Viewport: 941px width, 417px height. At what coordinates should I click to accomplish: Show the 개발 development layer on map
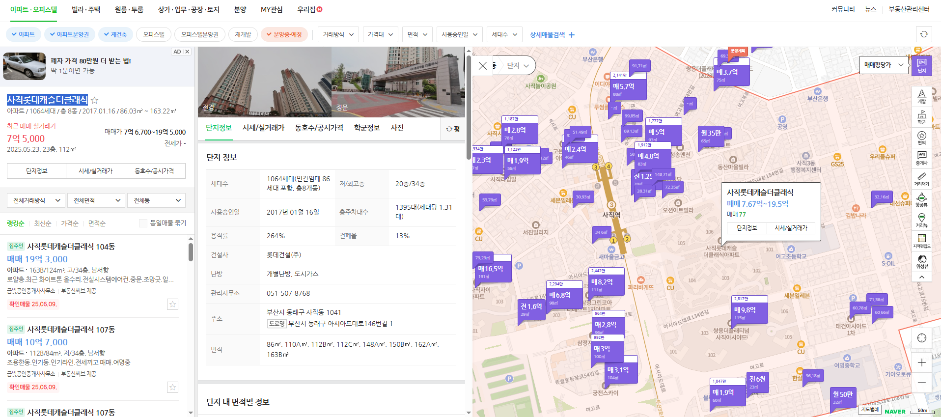(x=921, y=96)
